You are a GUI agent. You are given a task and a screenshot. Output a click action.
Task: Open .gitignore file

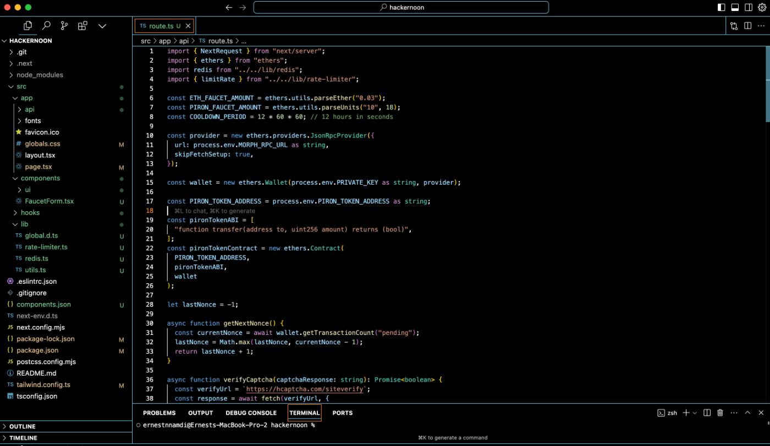(x=66, y=293)
